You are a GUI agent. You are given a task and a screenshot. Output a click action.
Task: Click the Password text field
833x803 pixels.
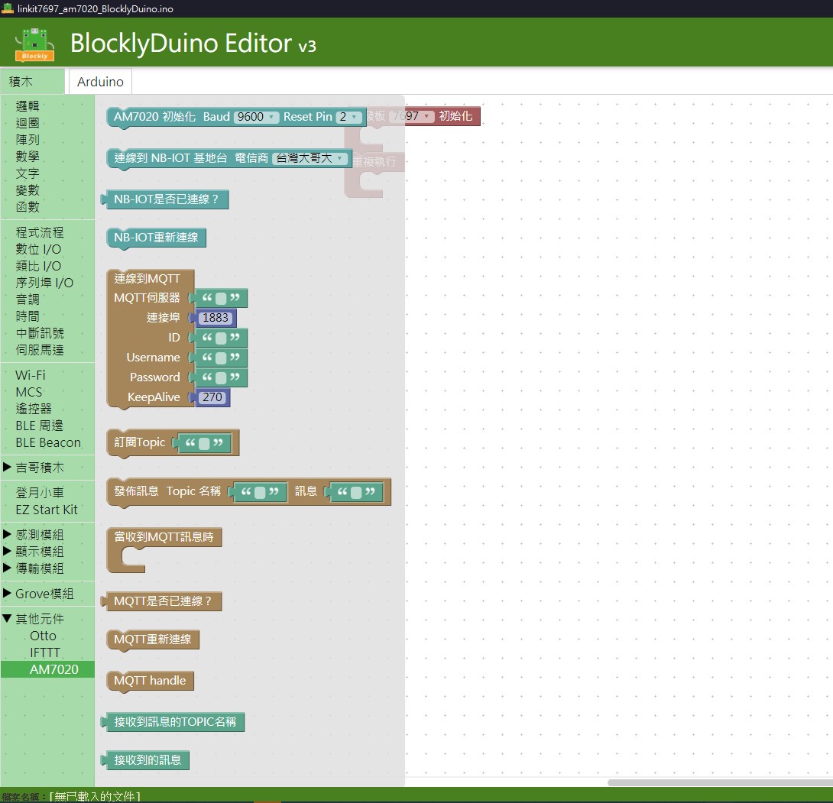coord(221,377)
